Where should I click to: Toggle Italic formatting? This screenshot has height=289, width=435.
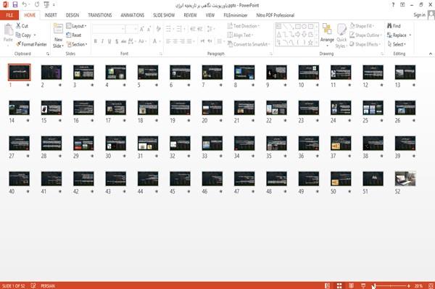pos(102,41)
